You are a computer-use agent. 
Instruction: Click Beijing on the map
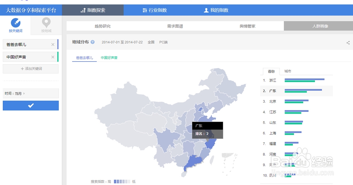[x=200, y=110]
